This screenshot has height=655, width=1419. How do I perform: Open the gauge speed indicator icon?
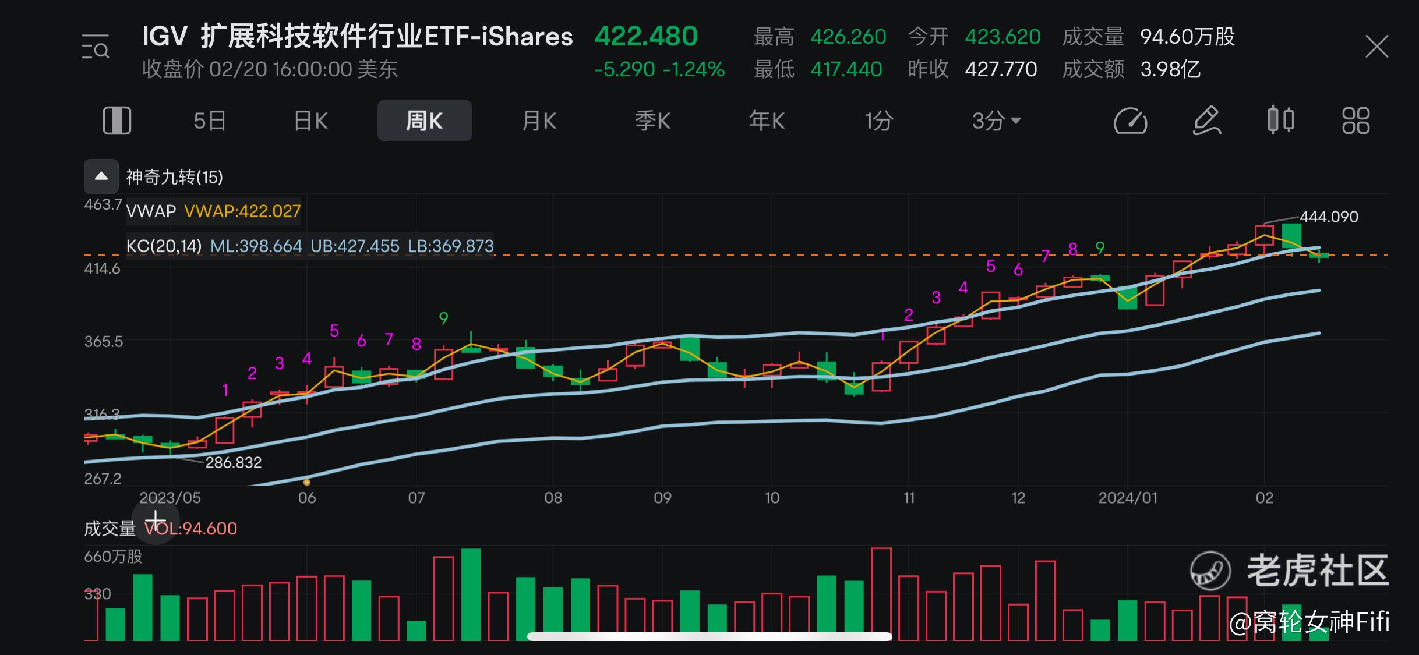pos(1130,121)
